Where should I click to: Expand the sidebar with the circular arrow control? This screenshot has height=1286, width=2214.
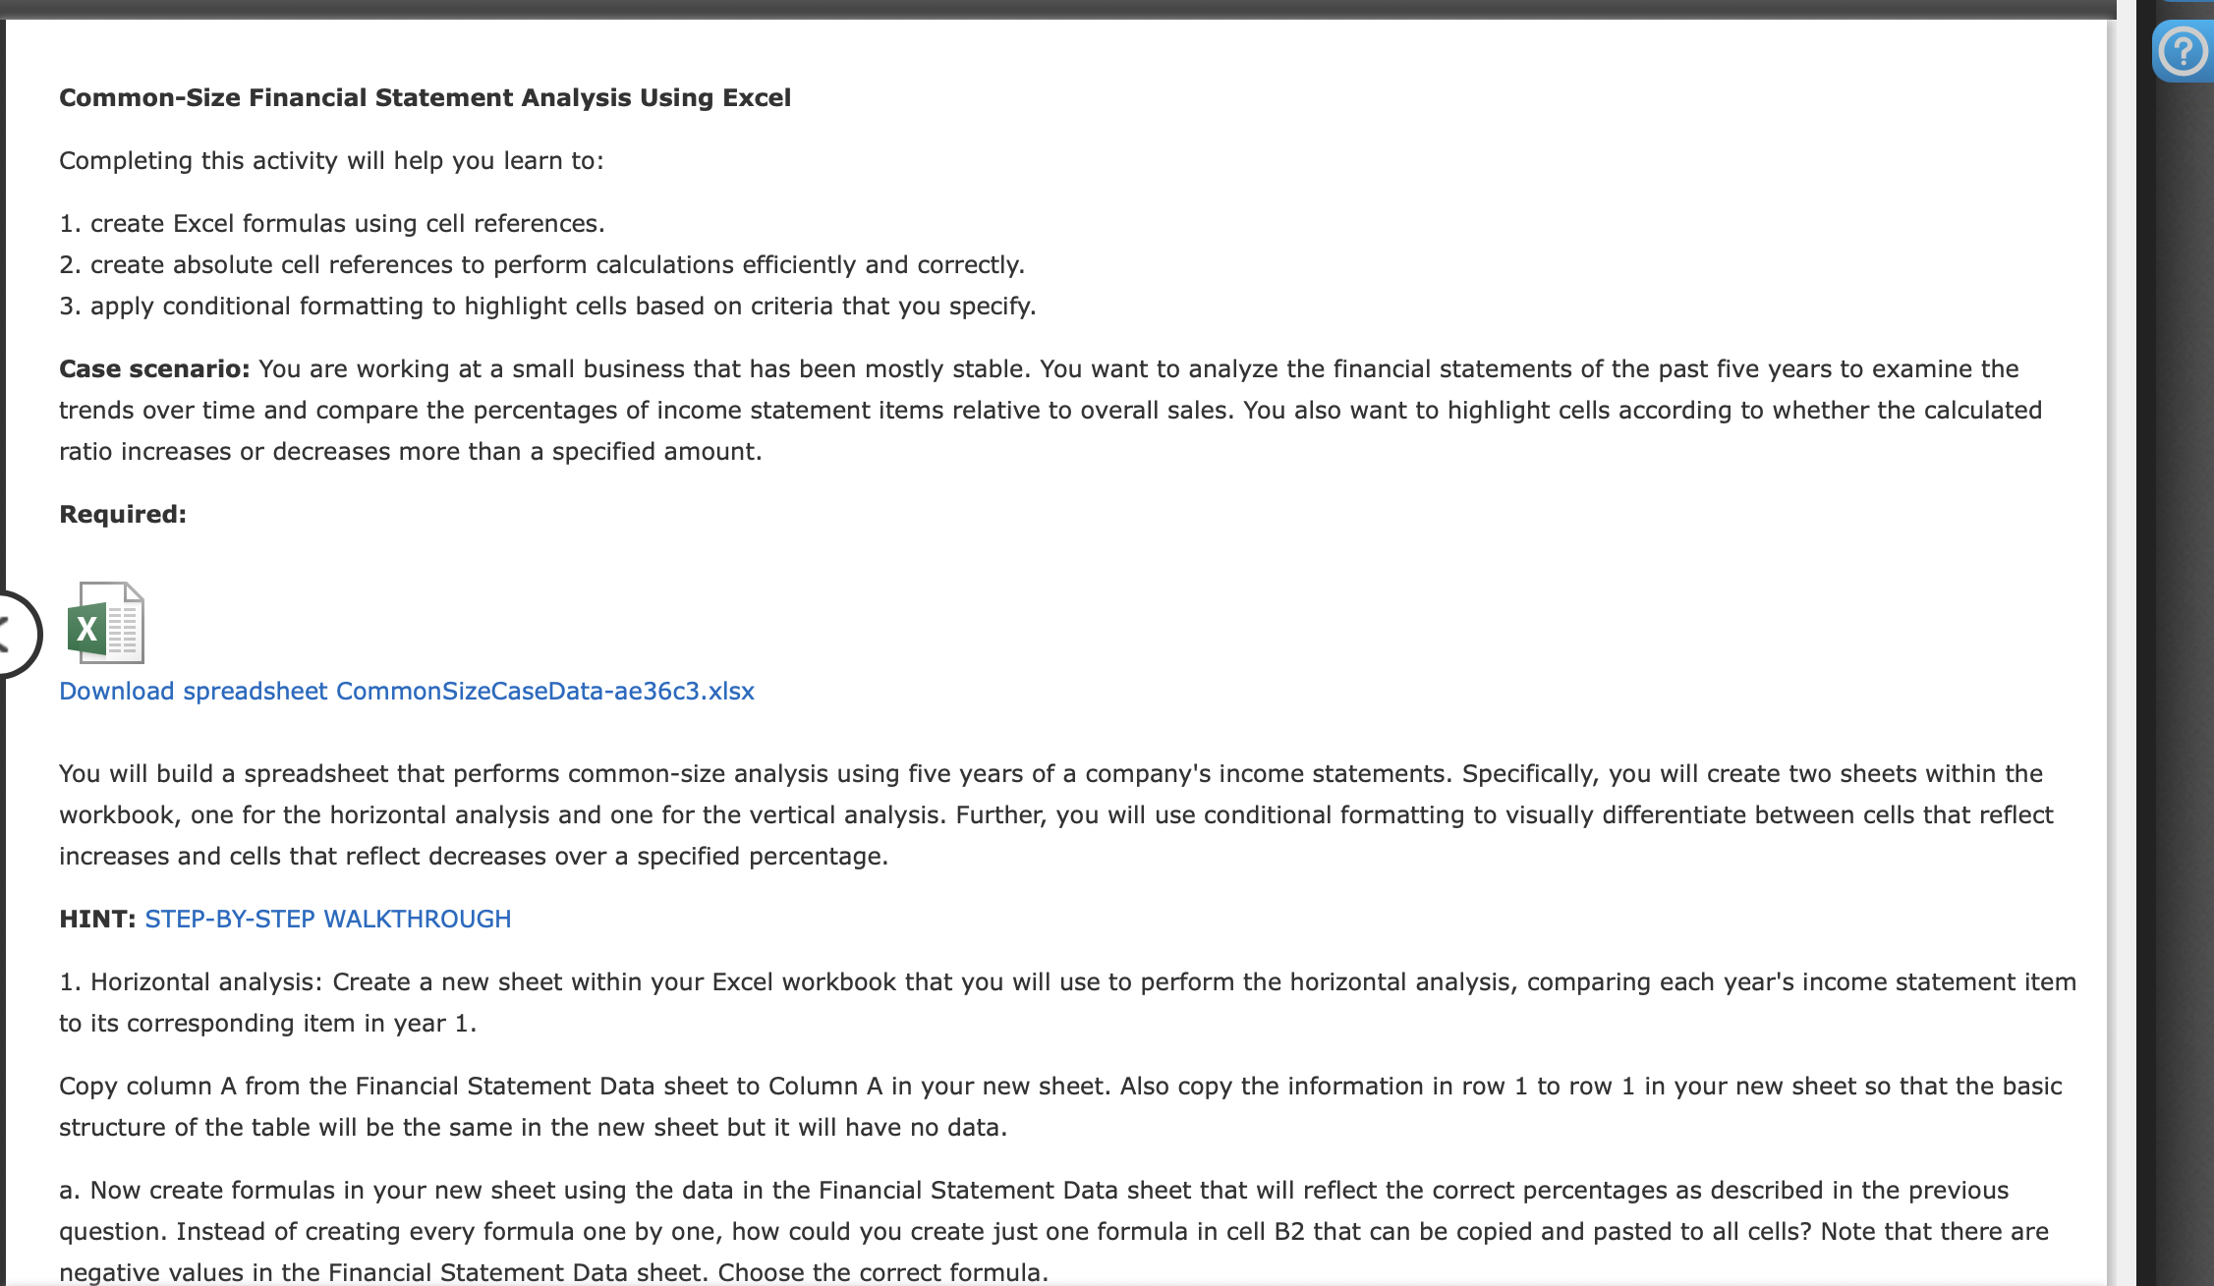pyautogui.click(x=8, y=635)
